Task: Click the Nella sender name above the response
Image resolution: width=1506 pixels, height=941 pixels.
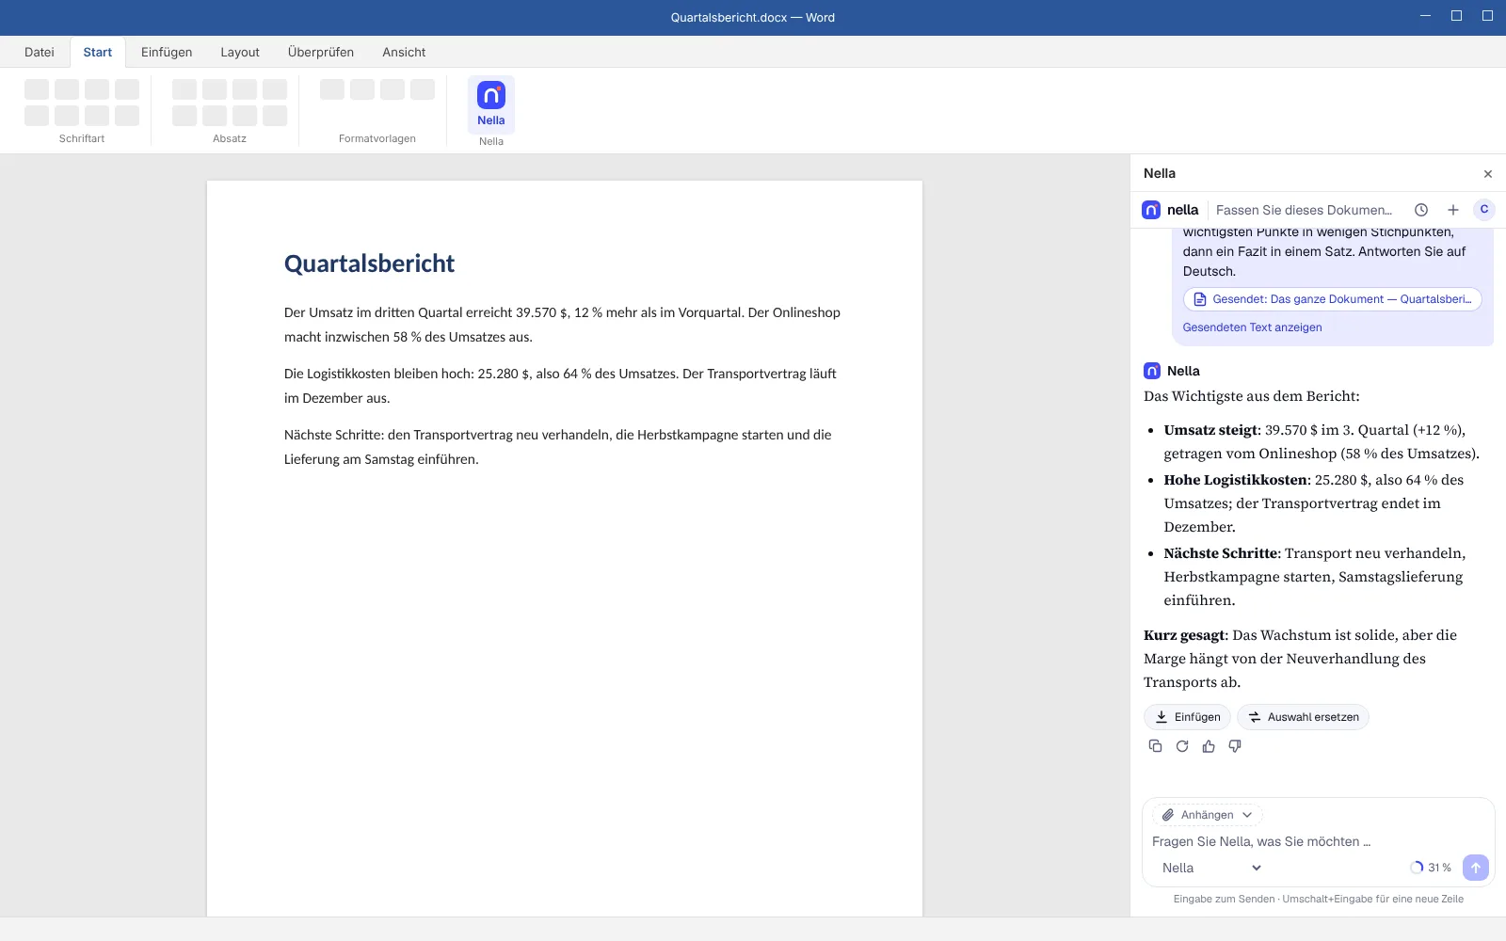Action: tap(1183, 371)
